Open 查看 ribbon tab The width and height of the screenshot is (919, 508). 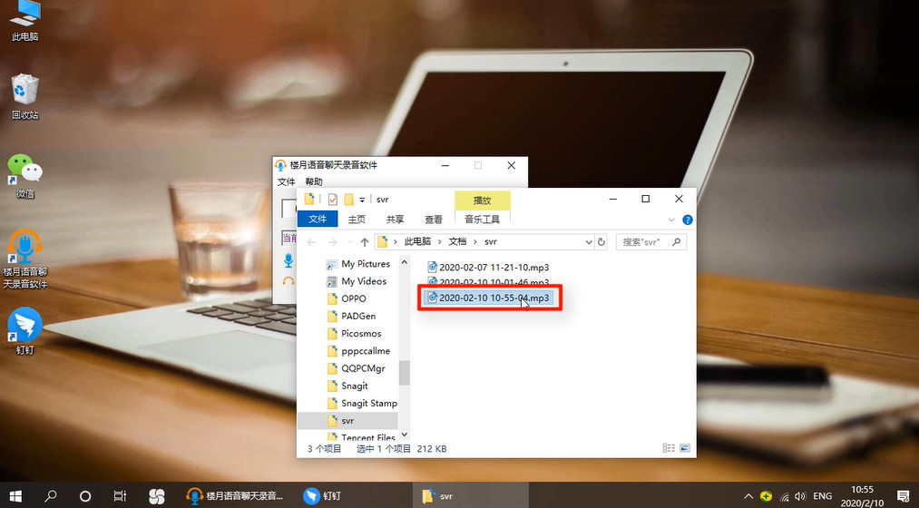[x=434, y=220]
